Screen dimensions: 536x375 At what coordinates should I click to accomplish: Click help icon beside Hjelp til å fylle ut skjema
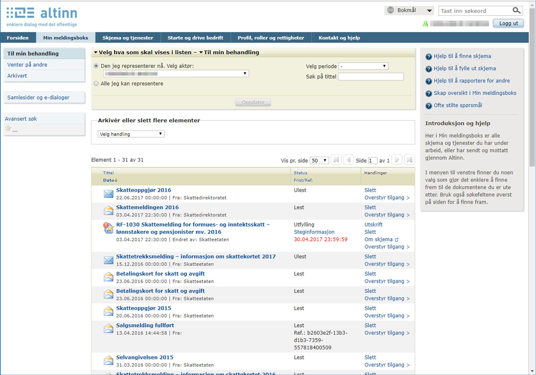(429, 69)
